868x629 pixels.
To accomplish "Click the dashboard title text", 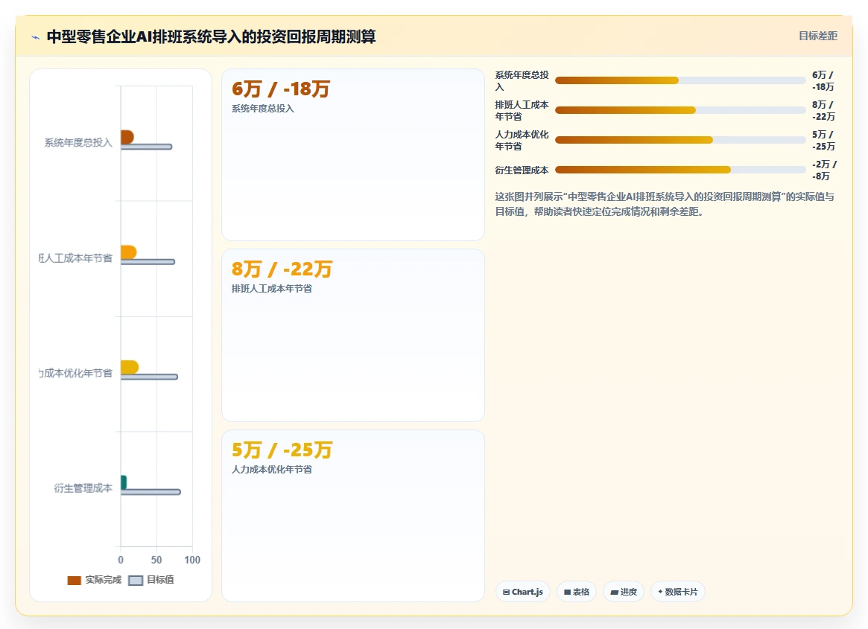I will click(212, 36).
